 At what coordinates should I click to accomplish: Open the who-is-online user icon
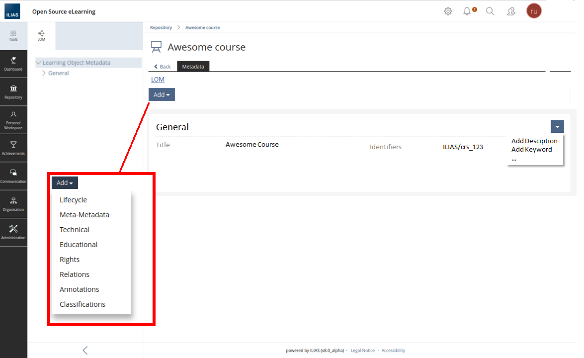[511, 11]
